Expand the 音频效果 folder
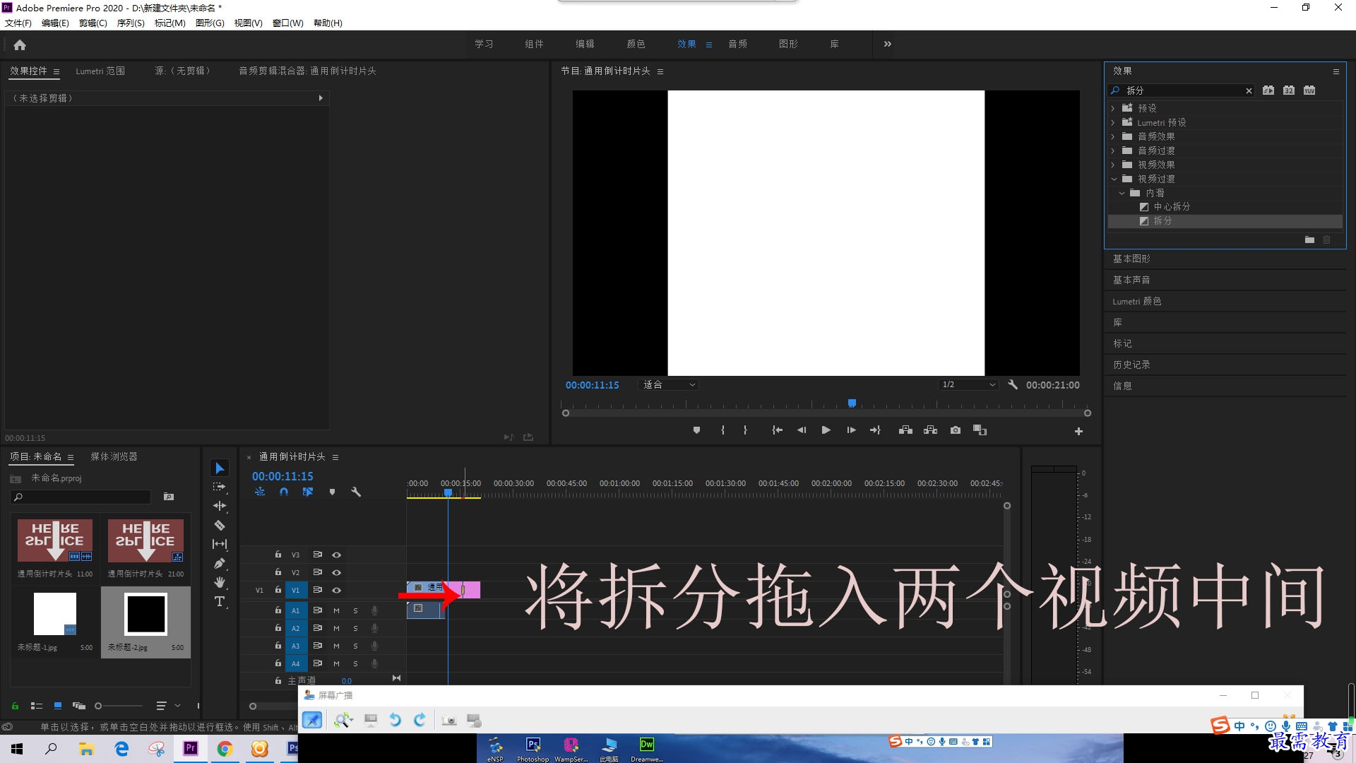Image resolution: width=1356 pixels, height=763 pixels. coord(1113,136)
